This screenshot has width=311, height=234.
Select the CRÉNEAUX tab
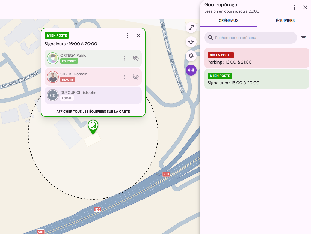pyautogui.click(x=229, y=21)
